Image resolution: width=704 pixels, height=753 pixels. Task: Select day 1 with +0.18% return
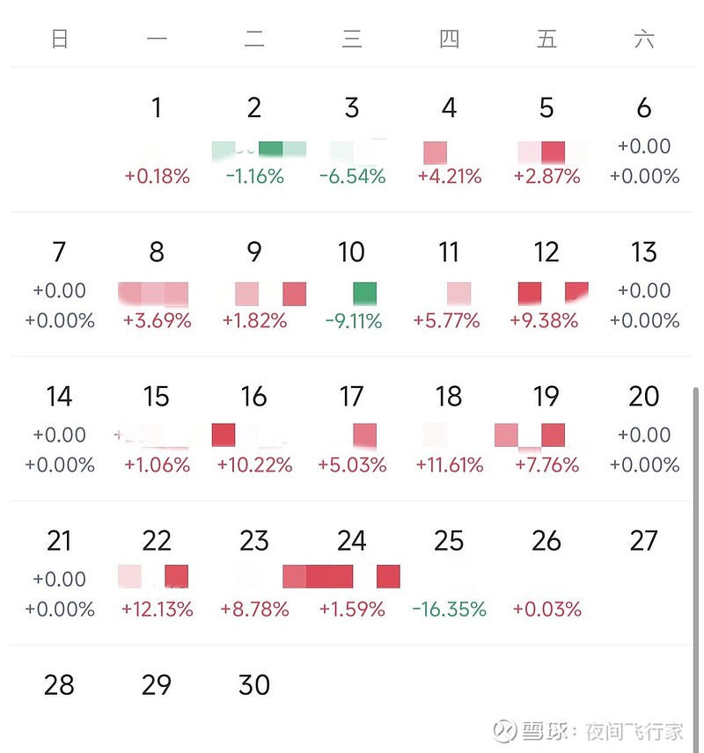click(157, 141)
